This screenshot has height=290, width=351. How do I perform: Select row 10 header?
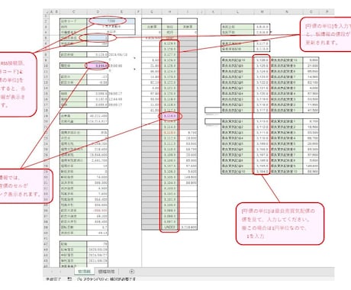[46, 66]
